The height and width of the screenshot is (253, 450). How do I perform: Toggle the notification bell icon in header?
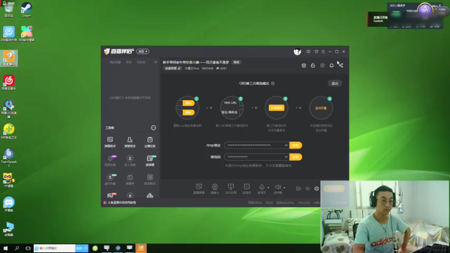point(331,65)
